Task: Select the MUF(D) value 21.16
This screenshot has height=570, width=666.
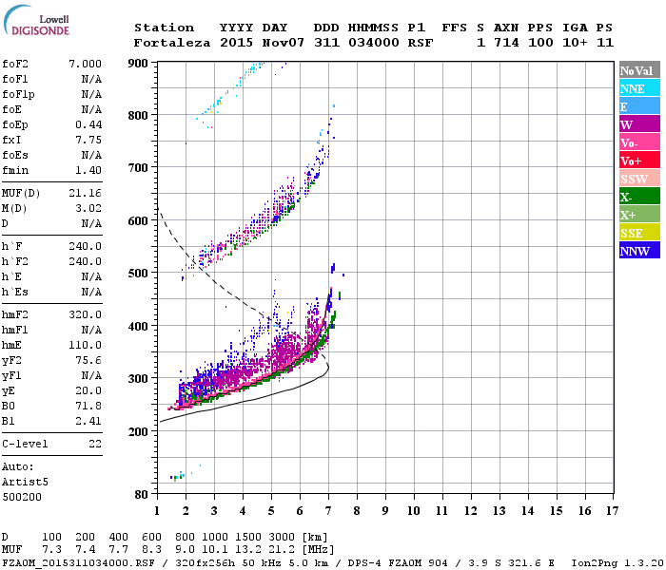Action: pyautogui.click(x=85, y=194)
